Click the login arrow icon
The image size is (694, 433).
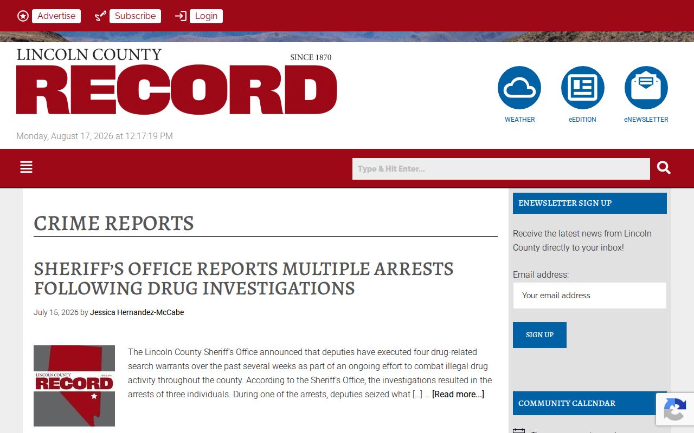[x=181, y=16]
